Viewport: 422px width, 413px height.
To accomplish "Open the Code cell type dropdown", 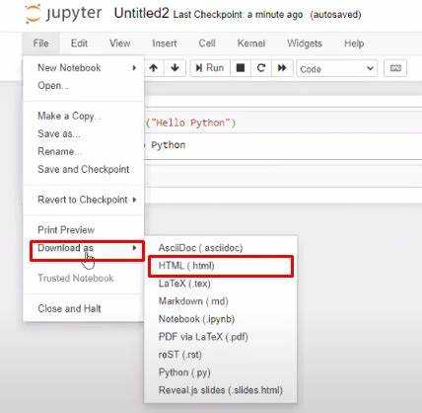I will pyautogui.click(x=337, y=69).
